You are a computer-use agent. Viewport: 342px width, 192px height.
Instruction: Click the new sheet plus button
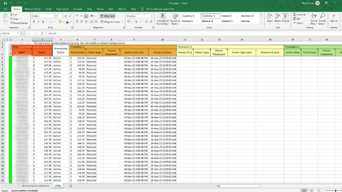(71, 186)
